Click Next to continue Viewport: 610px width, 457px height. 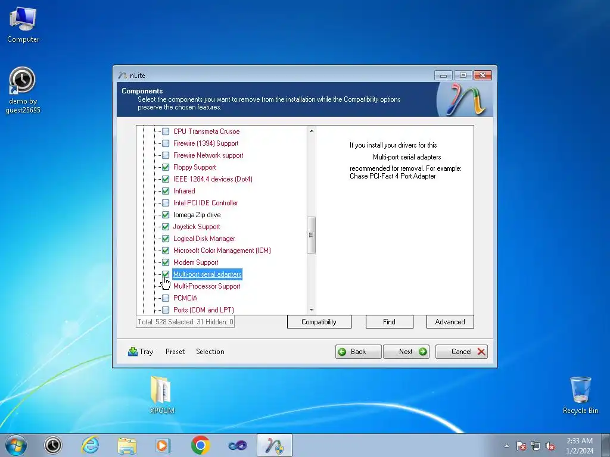pos(406,352)
